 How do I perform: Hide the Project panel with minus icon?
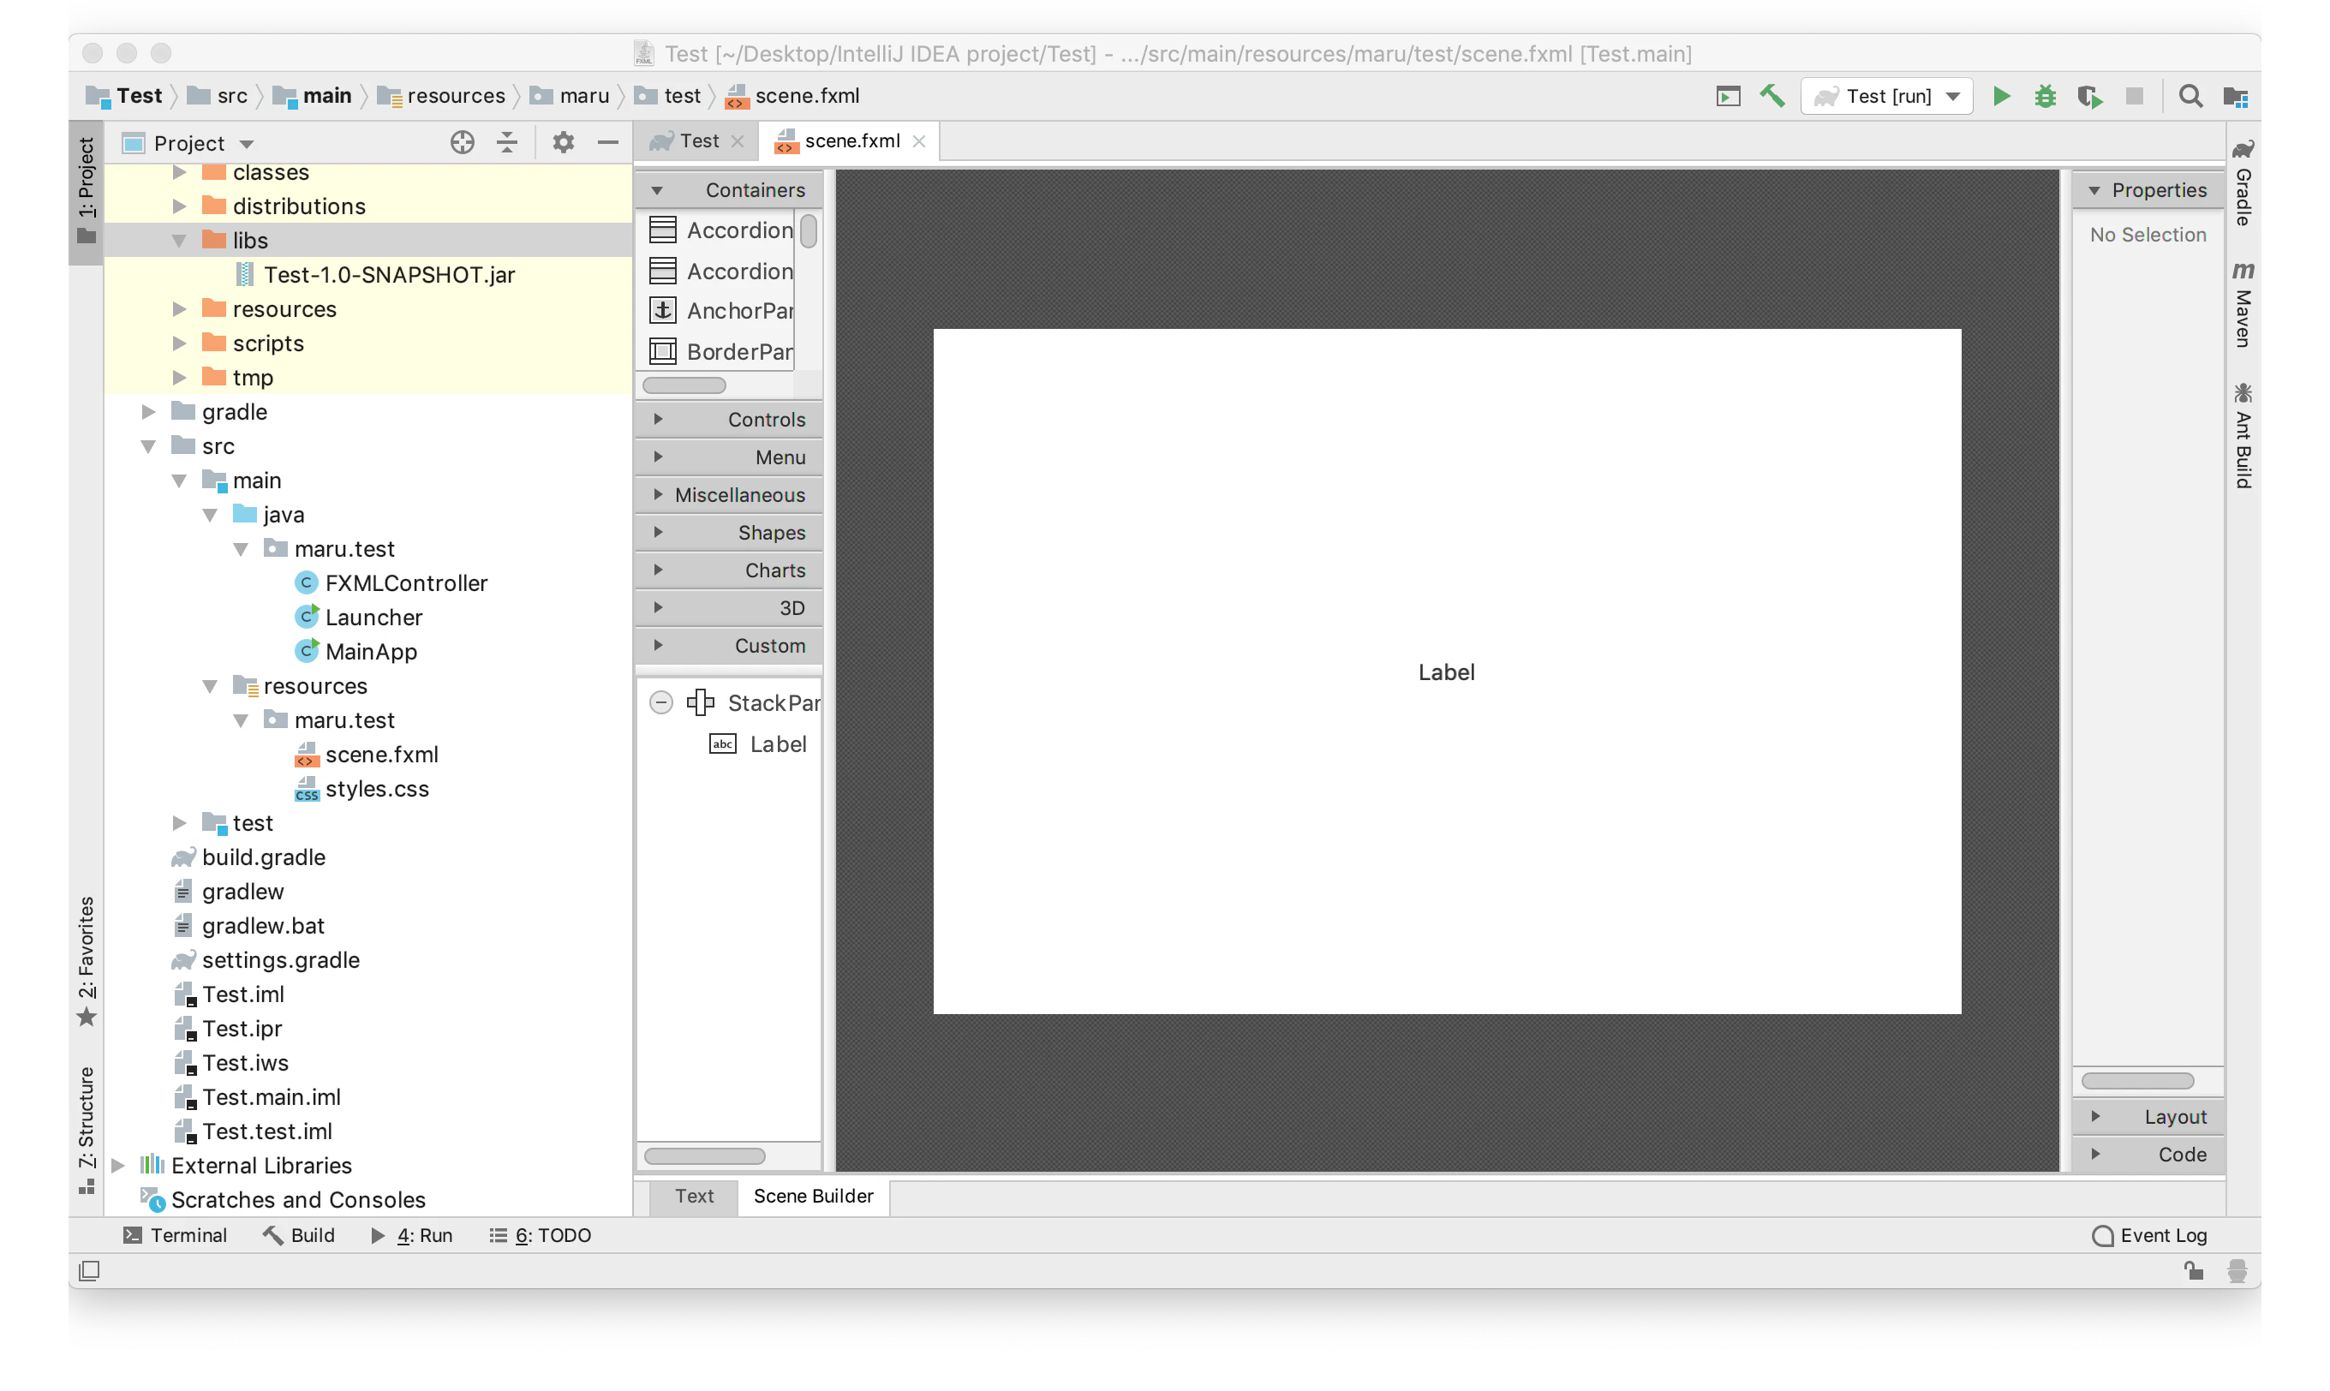[x=608, y=142]
